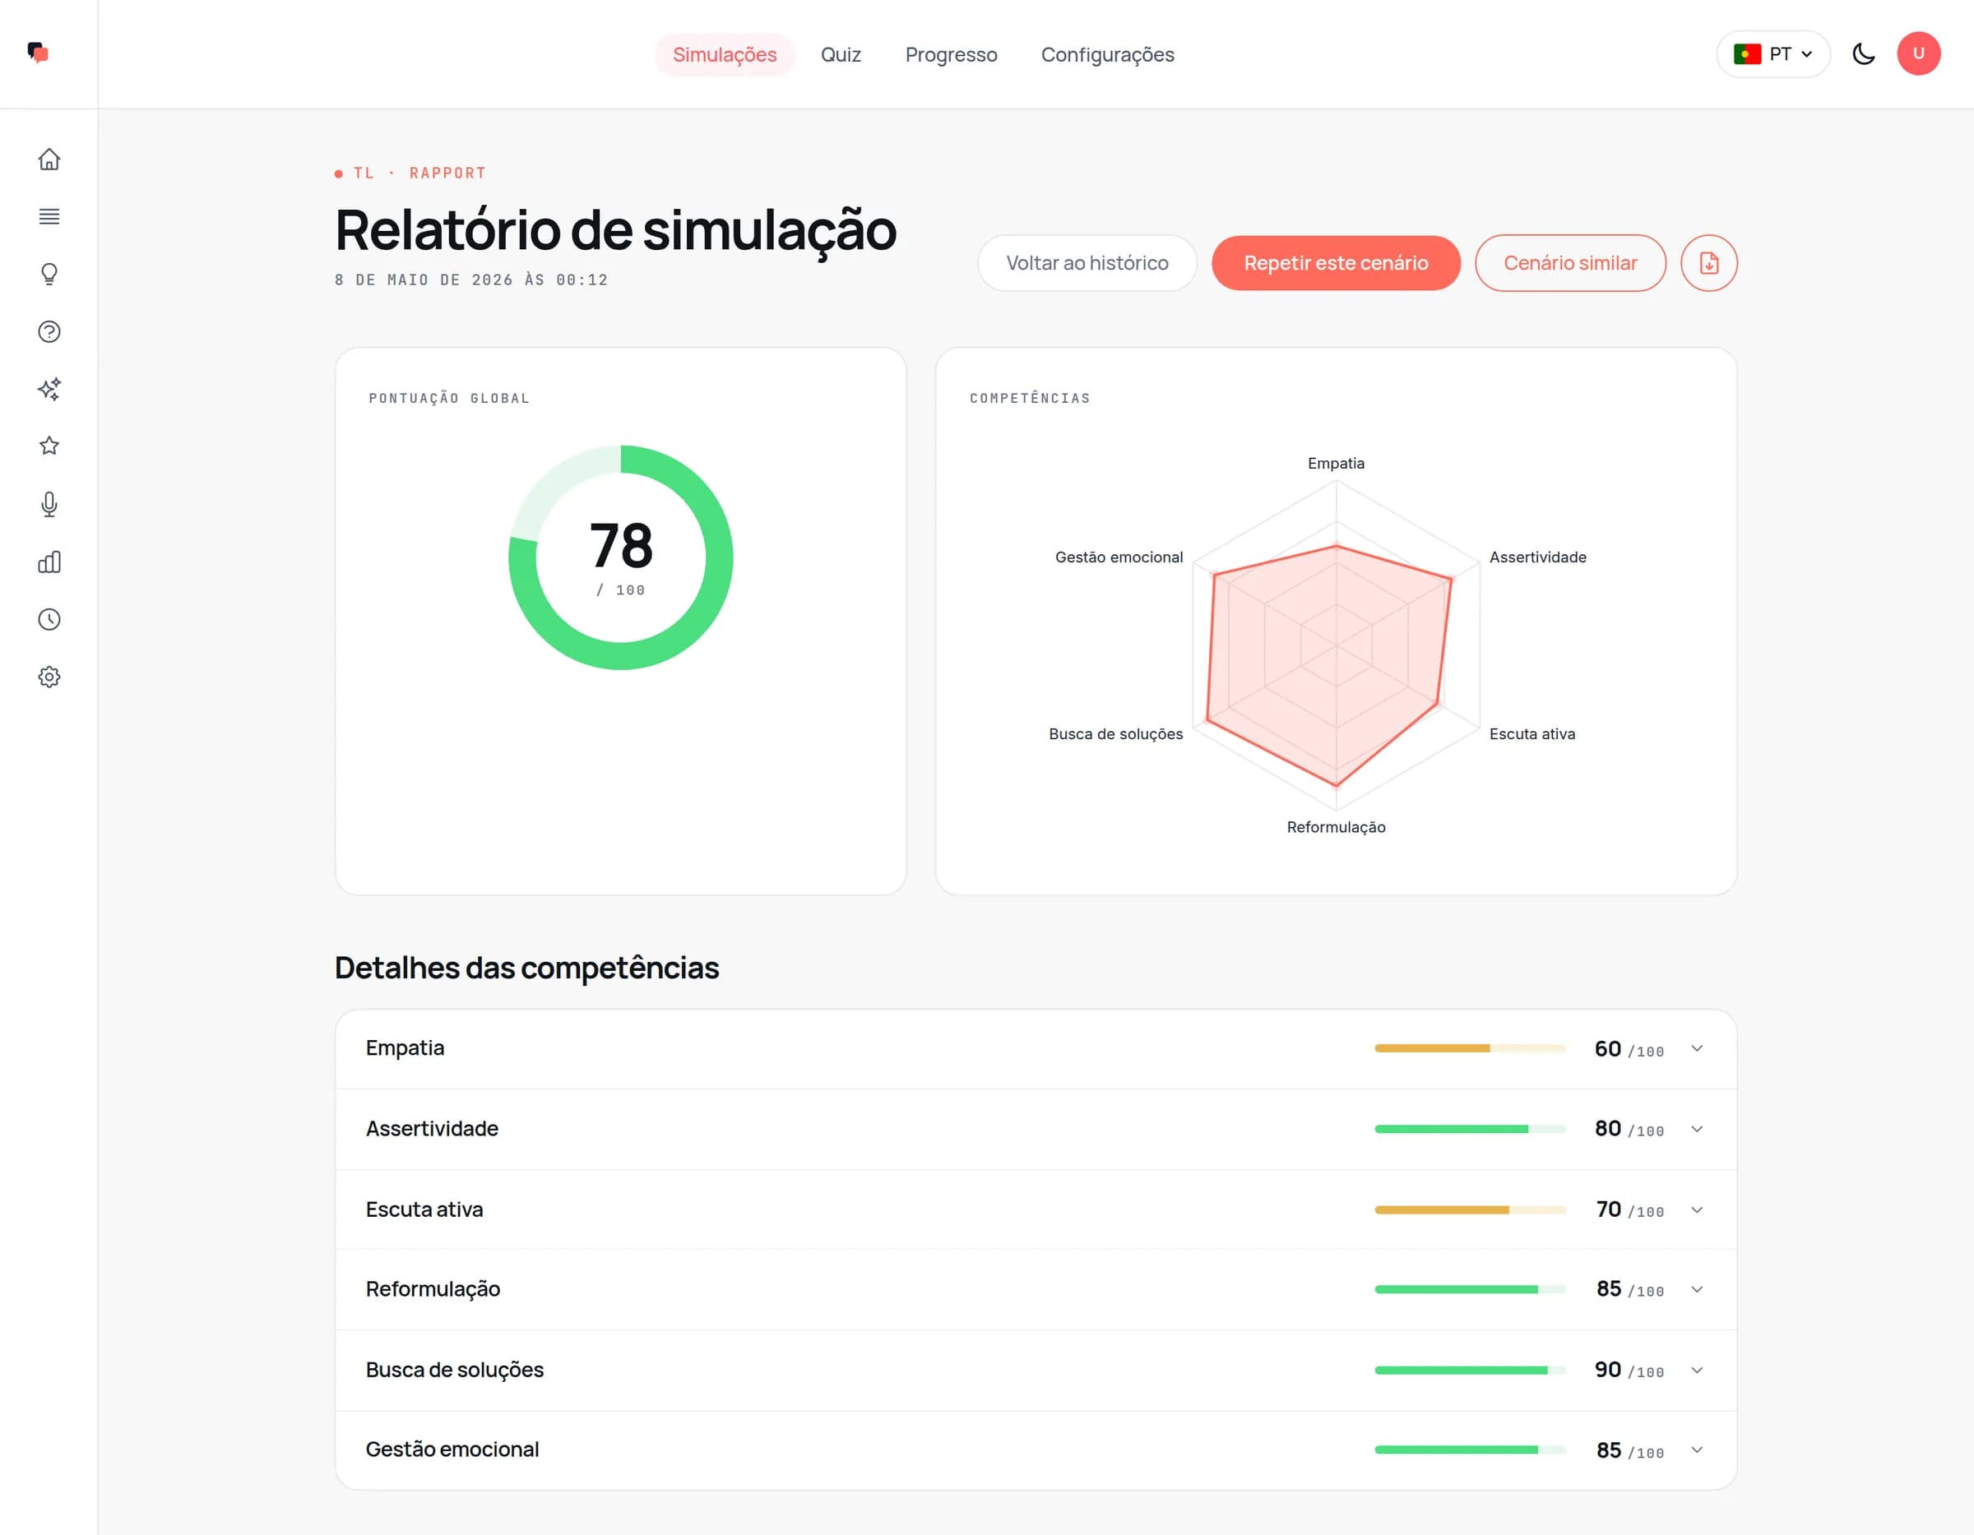Download the report with the file icon button
The width and height of the screenshot is (1974, 1535).
[x=1708, y=263]
